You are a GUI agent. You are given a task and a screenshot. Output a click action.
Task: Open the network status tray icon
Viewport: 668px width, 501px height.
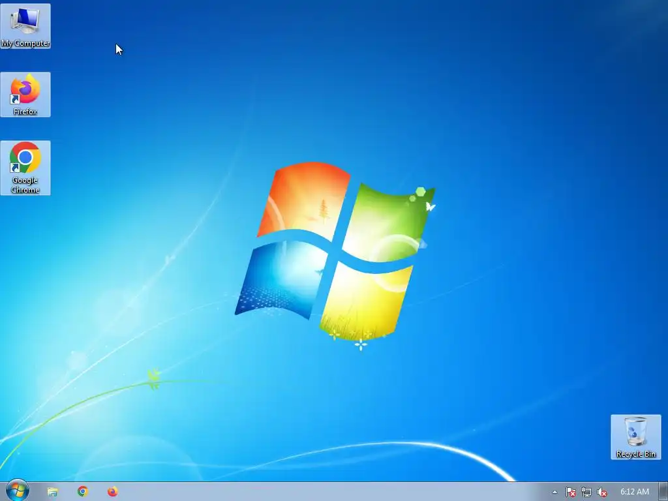[586, 492]
